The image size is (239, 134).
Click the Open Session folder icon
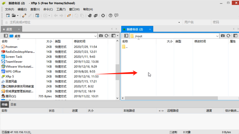(14, 16)
